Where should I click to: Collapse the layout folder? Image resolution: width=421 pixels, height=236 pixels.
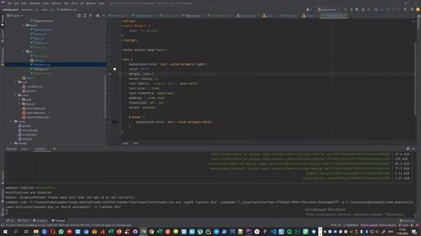click(24, 25)
